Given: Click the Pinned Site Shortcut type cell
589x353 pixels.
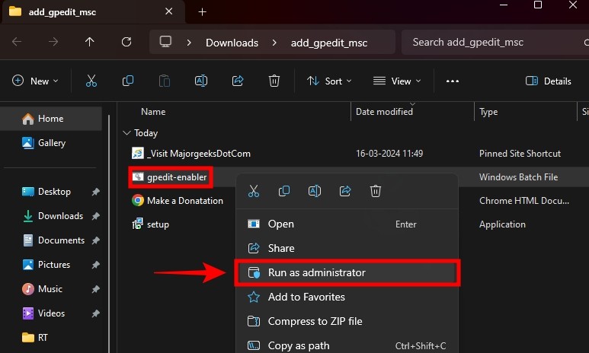Looking at the screenshot, I should (520, 154).
